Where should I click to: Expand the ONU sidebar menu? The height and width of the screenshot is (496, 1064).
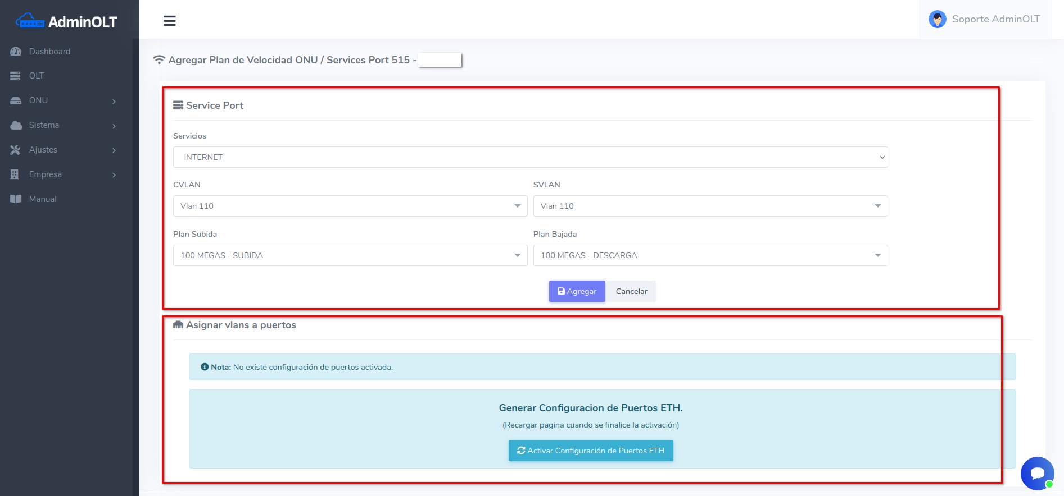(x=65, y=100)
